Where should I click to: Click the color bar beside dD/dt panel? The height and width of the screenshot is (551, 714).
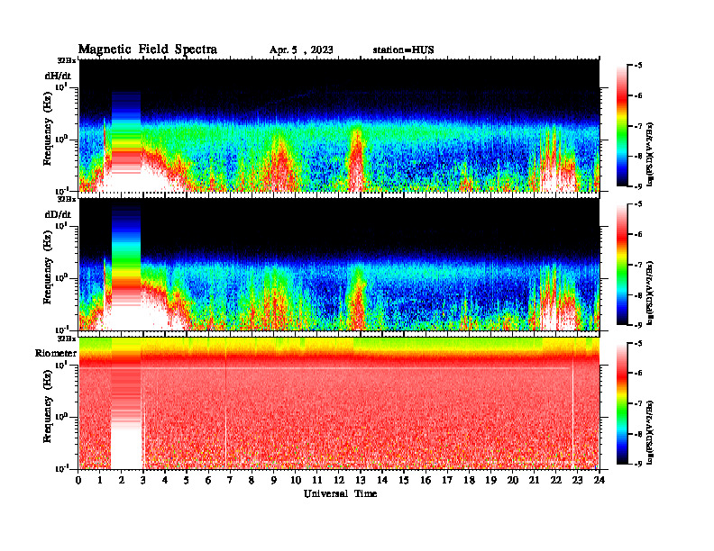(622, 265)
